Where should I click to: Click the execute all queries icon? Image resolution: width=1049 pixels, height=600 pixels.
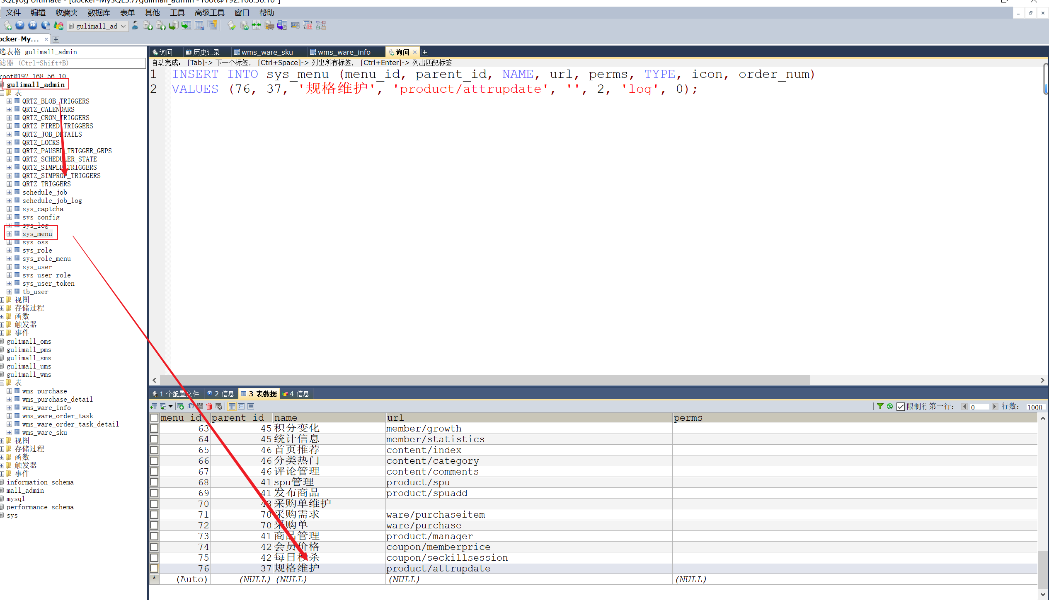coord(32,26)
